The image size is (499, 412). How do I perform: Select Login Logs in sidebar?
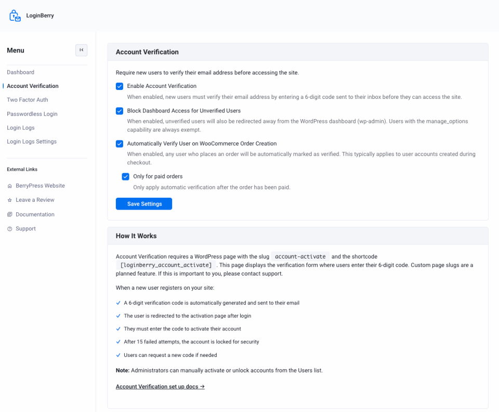point(21,127)
